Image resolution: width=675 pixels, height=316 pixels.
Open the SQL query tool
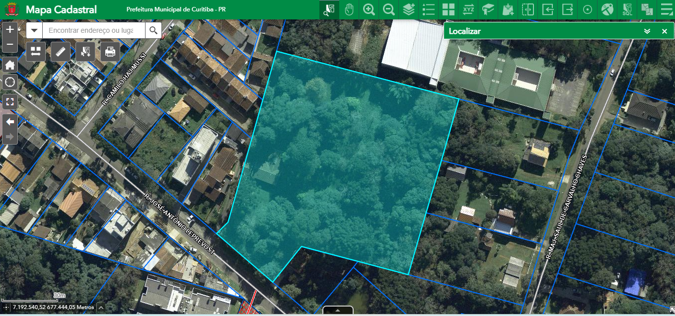[x=627, y=9]
